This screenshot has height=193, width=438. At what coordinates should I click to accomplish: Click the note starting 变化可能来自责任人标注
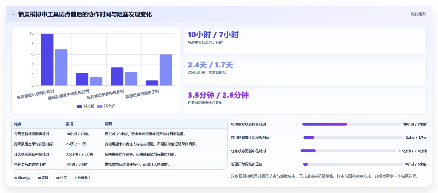(x=151, y=144)
